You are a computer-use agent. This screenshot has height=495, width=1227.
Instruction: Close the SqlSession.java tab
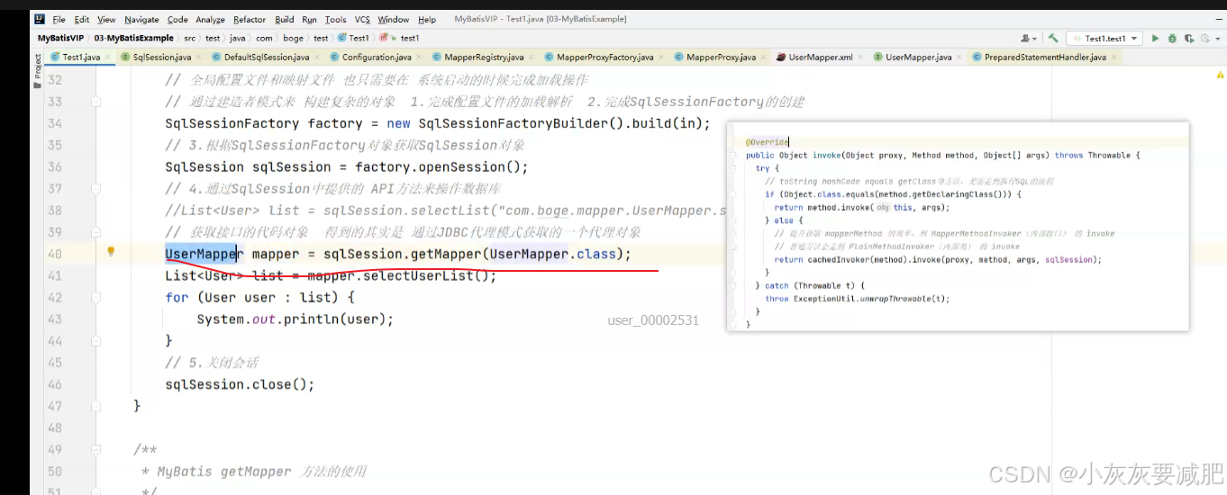pyautogui.click(x=200, y=58)
